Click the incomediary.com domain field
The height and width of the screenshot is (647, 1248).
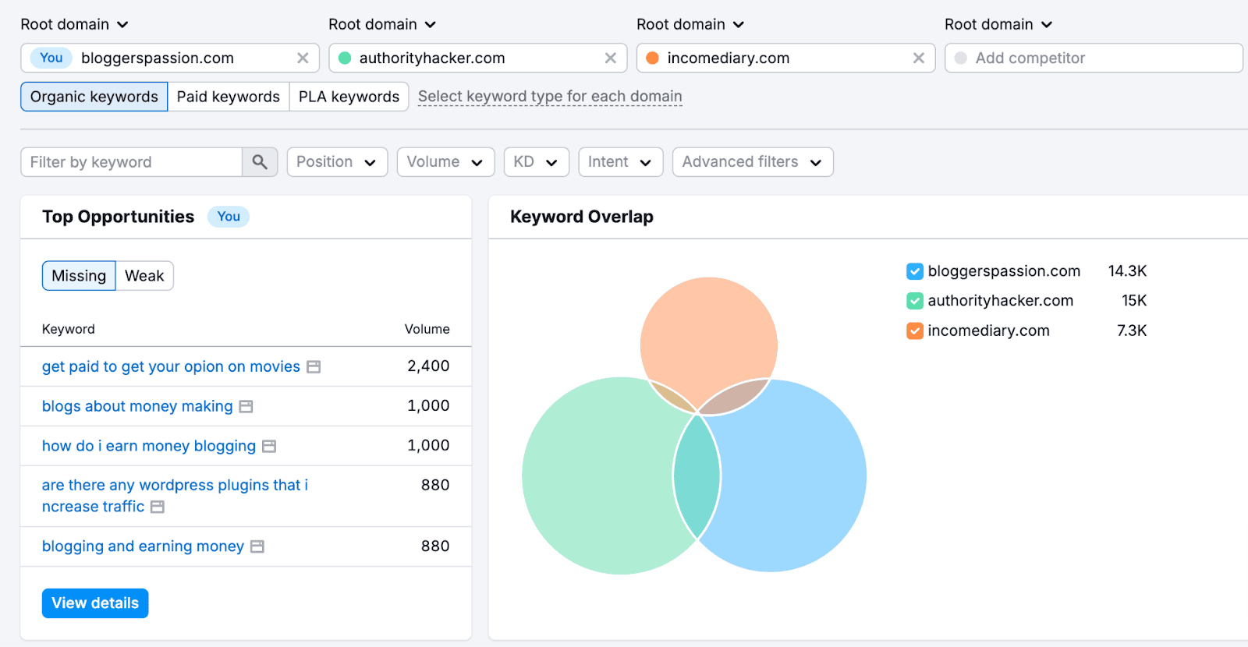tap(786, 58)
